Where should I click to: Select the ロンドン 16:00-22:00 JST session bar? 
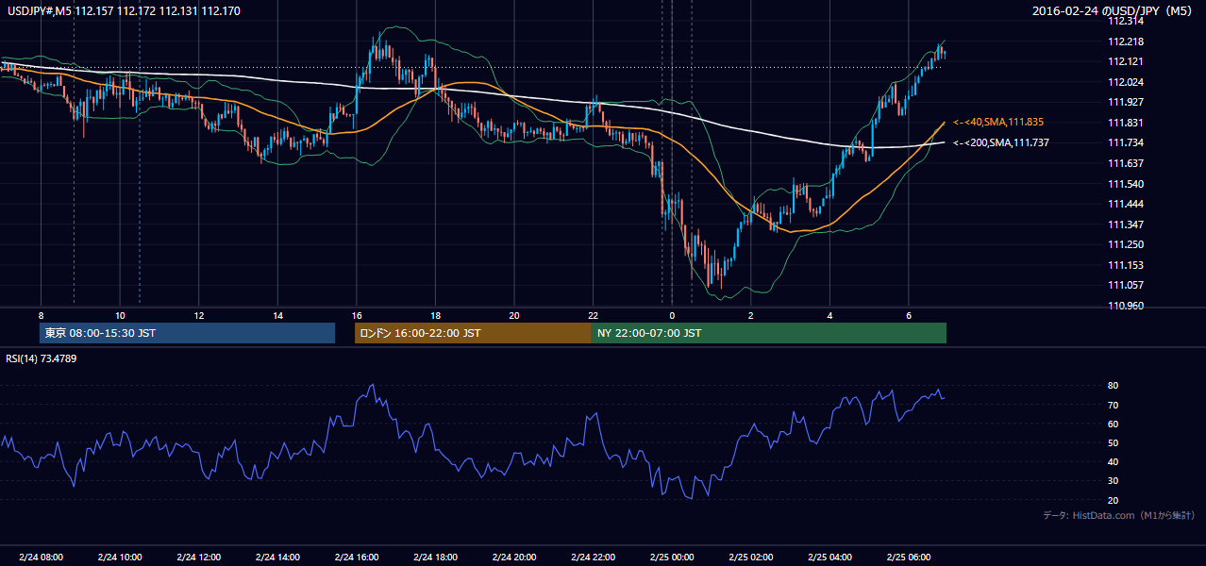tap(473, 333)
